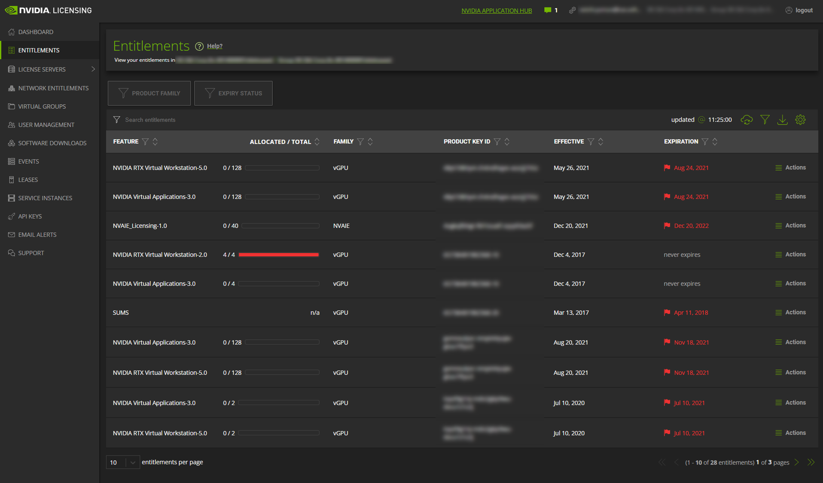Filter the Product Key ID column
Image resolution: width=823 pixels, height=483 pixels.
(497, 142)
